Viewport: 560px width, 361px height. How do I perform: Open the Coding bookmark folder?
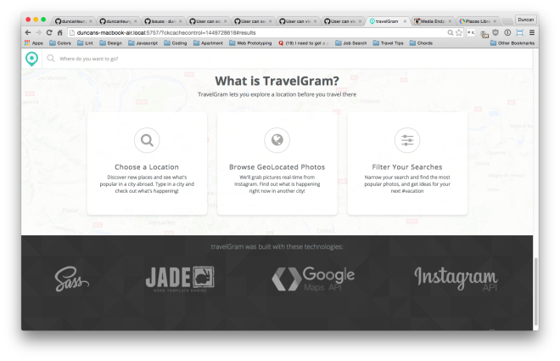click(x=176, y=42)
